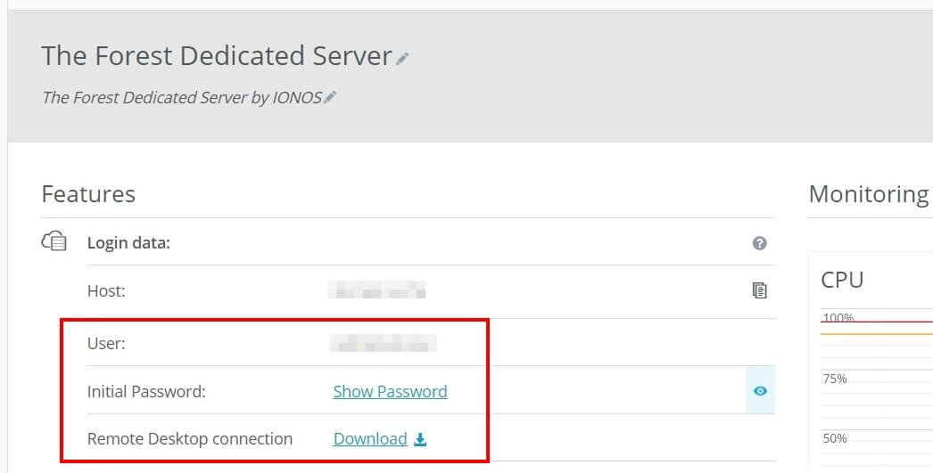This screenshot has width=933, height=473.
Task: Click the 50% label on CPU chart
Action: coord(835,438)
